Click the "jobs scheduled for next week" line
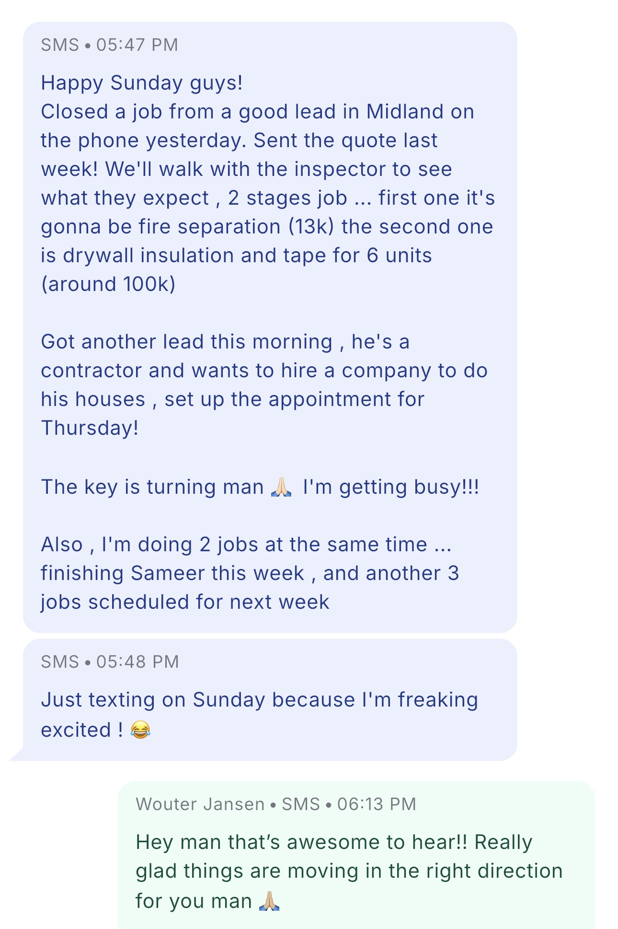The image size is (618, 929). pos(185,602)
